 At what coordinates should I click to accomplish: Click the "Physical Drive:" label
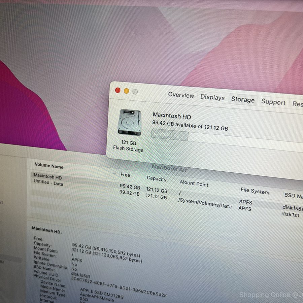pyautogui.click(x=47, y=278)
